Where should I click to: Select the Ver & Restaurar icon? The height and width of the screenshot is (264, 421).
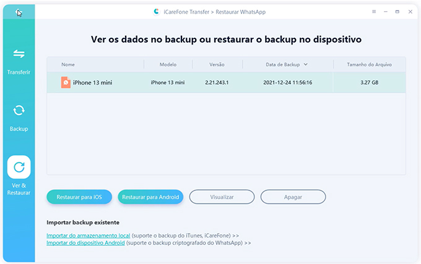pyautogui.click(x=19, y=167)
